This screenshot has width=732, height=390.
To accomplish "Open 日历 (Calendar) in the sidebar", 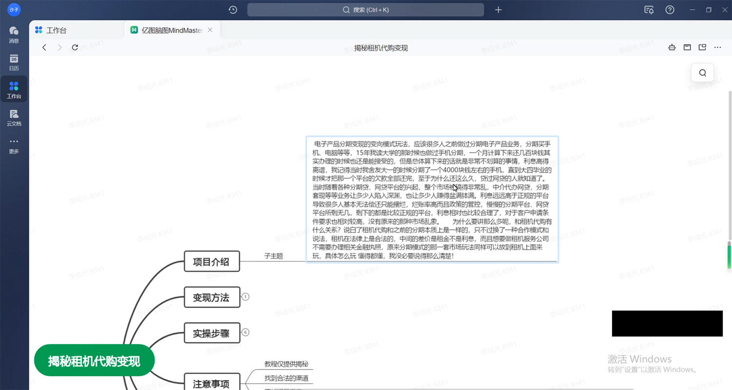I will (x=14, y=62).
